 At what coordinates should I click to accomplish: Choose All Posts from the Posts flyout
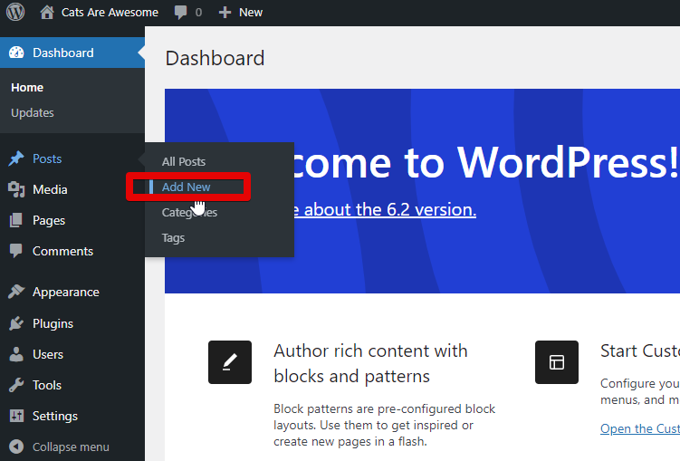(184, 162)
